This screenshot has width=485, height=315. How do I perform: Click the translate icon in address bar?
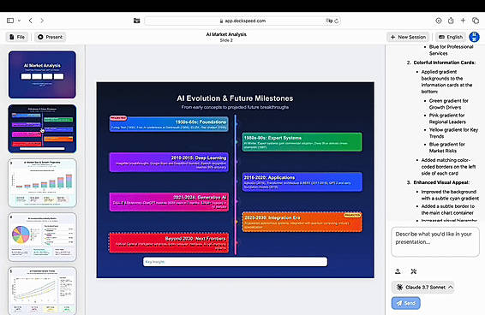(x=328, y=21)
